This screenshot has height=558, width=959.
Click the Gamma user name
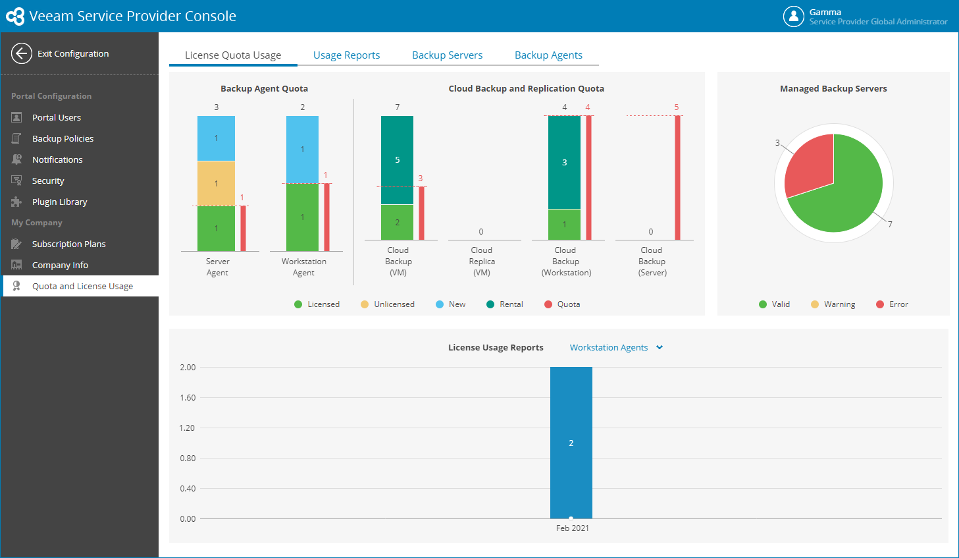pos(825,12)
